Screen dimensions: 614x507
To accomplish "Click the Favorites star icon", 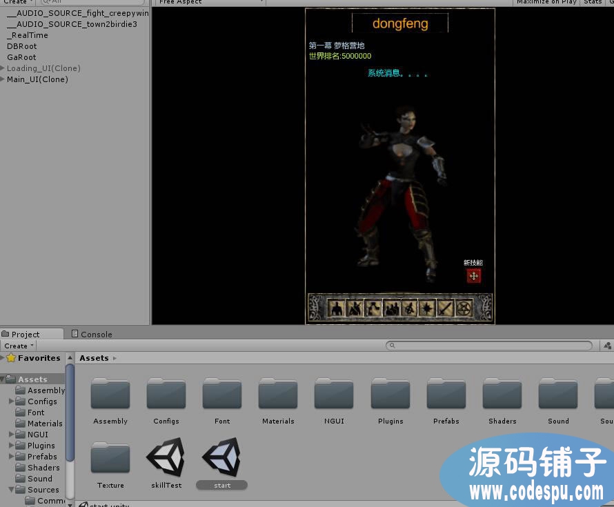I will [11, 358].
